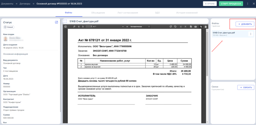Expand file preview to fullscreen
This screenshot has height=125, width=256.
(x=65, y=21)
